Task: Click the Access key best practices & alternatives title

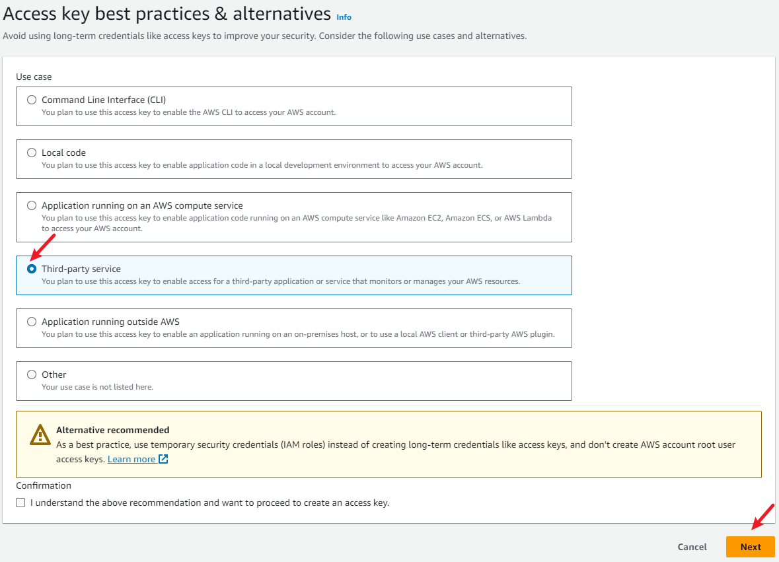Action: coord(167,14)
